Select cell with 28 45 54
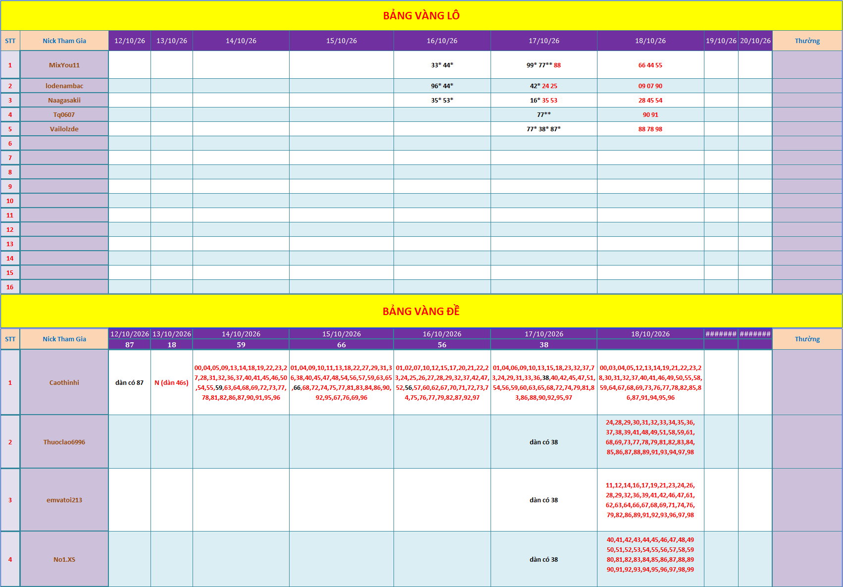 pos(650,100)
